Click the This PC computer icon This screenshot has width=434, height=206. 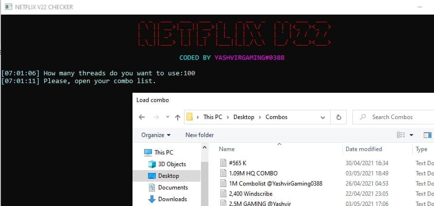coord(148,152)
